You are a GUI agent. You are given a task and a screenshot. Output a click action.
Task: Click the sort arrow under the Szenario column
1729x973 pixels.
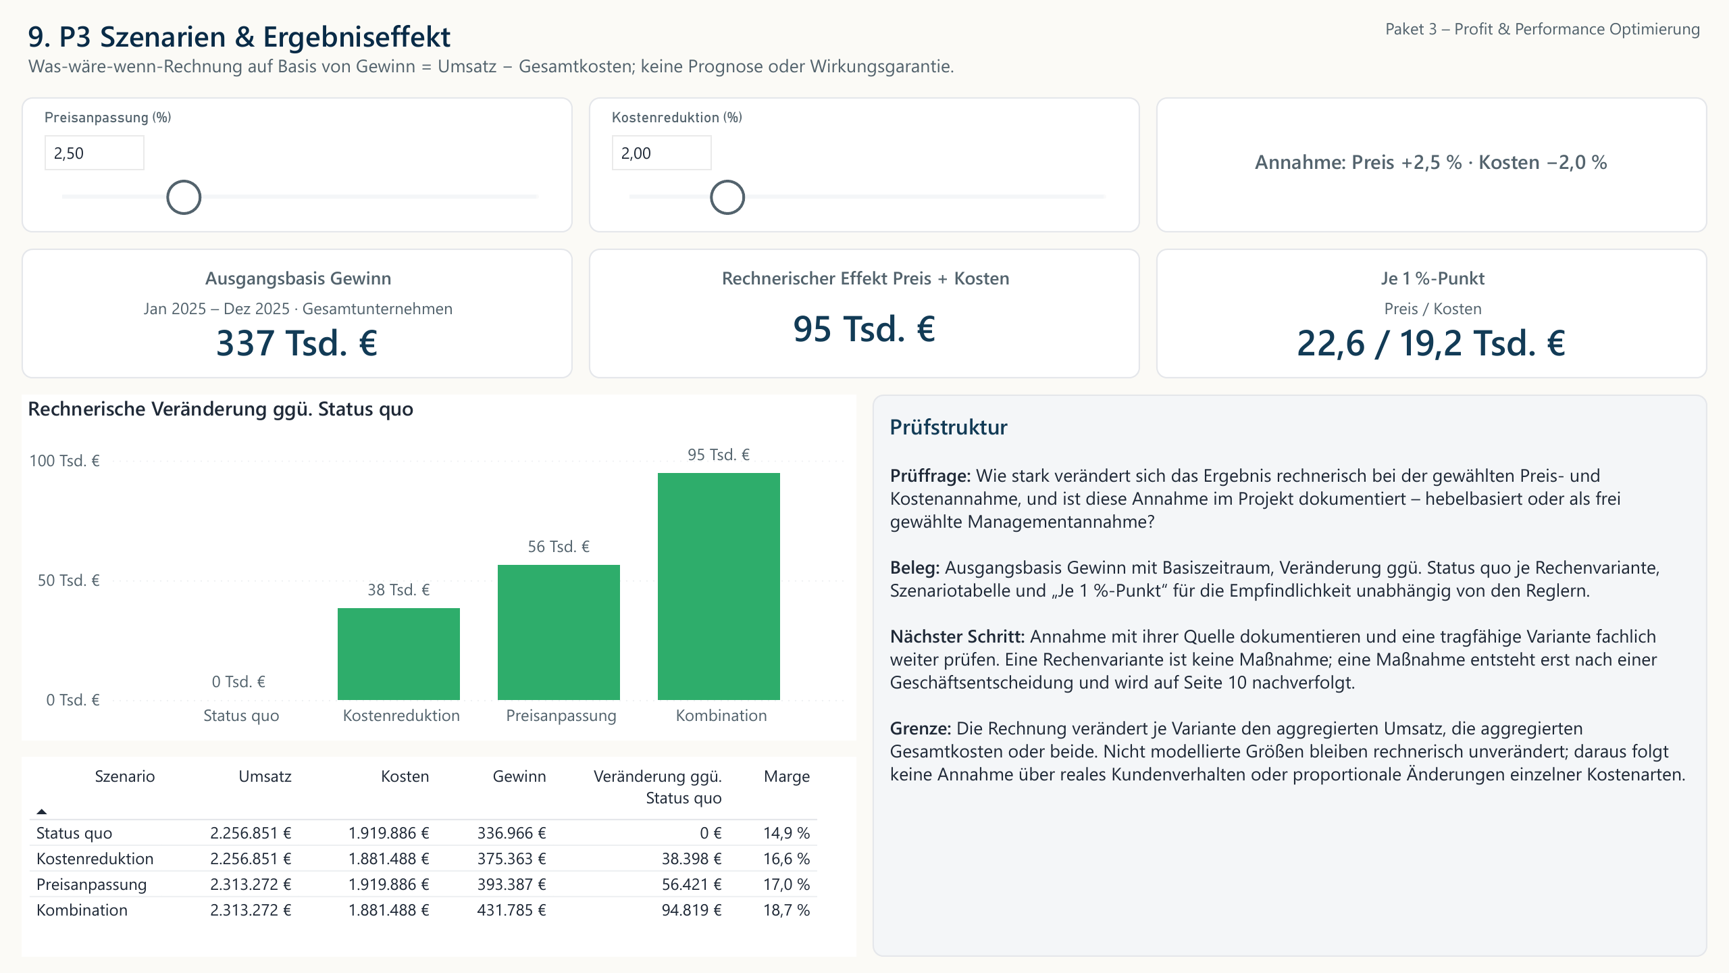42,812
